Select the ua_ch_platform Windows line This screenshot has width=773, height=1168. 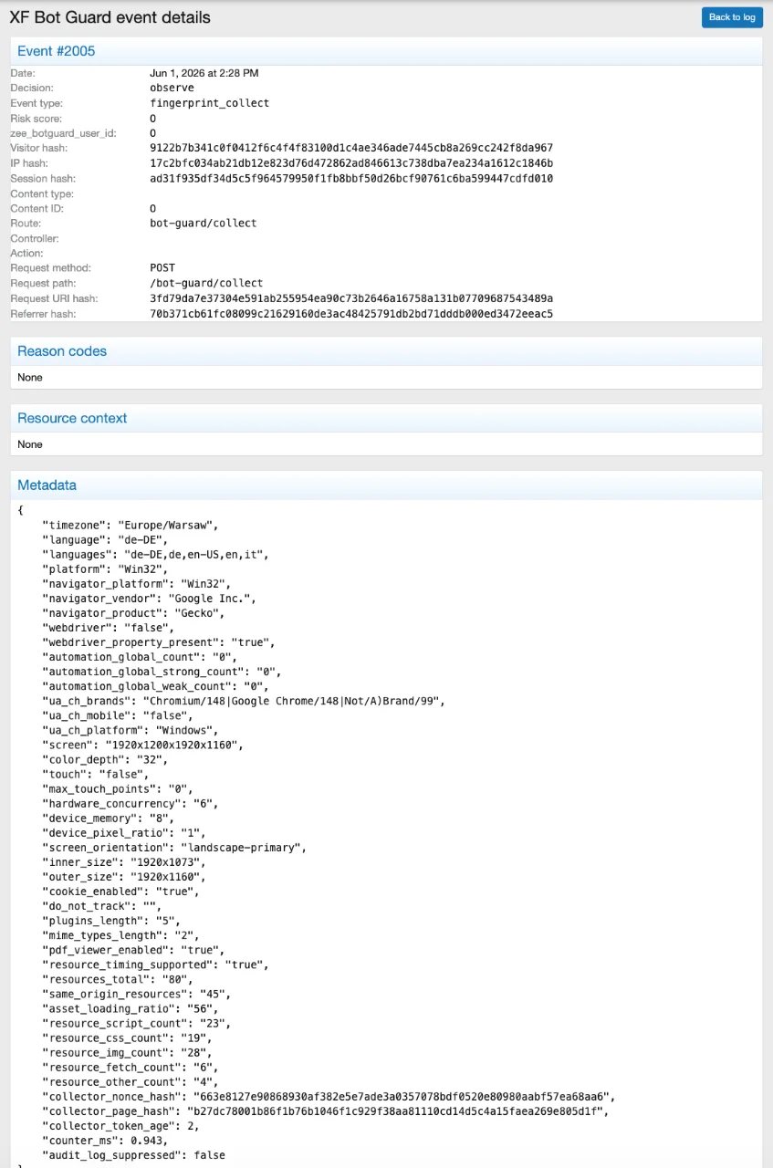[x=131, y=731]
